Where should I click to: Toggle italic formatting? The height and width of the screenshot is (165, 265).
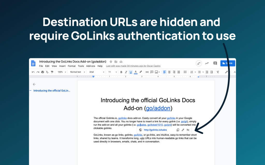[126, 72]
